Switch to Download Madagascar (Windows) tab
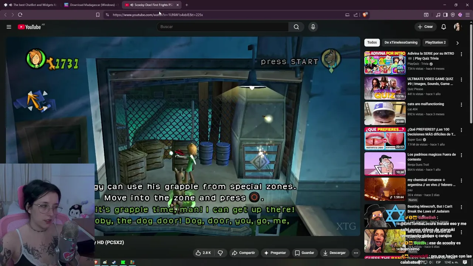The image size is (473, 266). (91, 5)
